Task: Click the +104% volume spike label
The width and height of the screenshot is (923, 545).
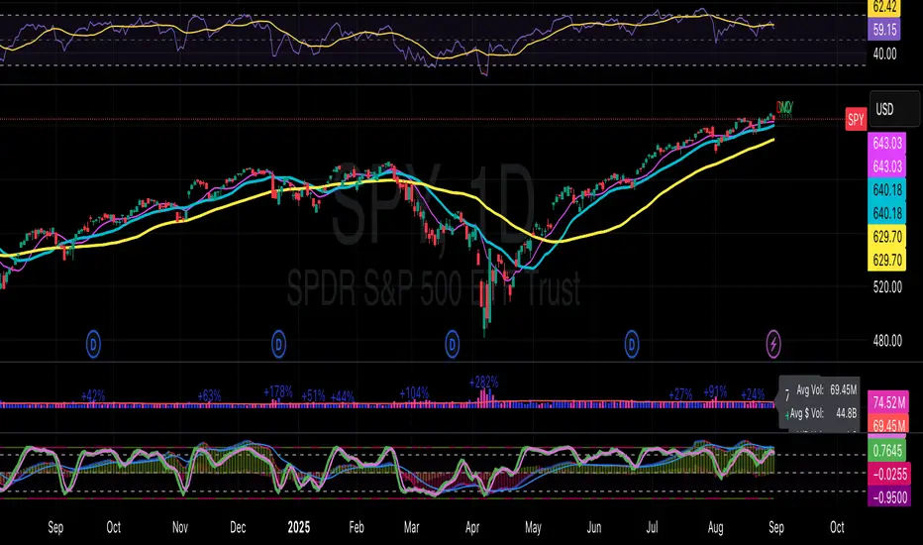Action: coord(414,393)
